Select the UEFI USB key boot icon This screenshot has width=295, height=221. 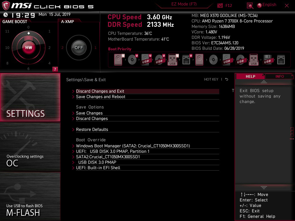click(173, 60)
